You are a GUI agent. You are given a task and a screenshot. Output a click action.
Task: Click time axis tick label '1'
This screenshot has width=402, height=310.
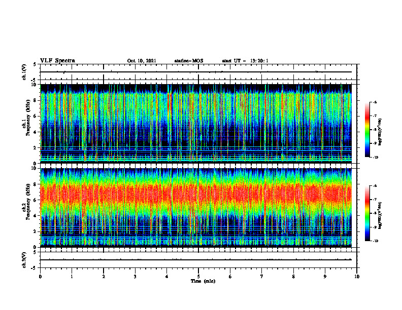(x=72, y=277)
